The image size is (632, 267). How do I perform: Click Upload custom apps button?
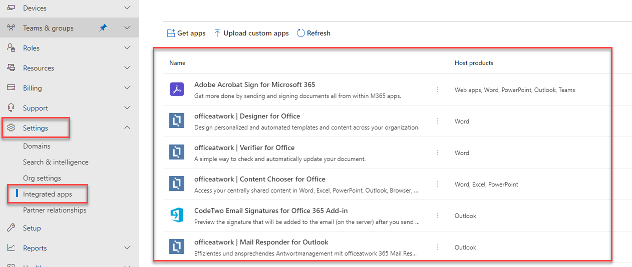click(251, 33)
